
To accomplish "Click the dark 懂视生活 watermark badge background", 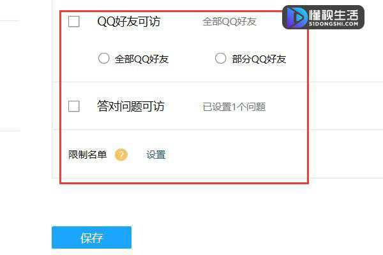I will click(323, 17).
